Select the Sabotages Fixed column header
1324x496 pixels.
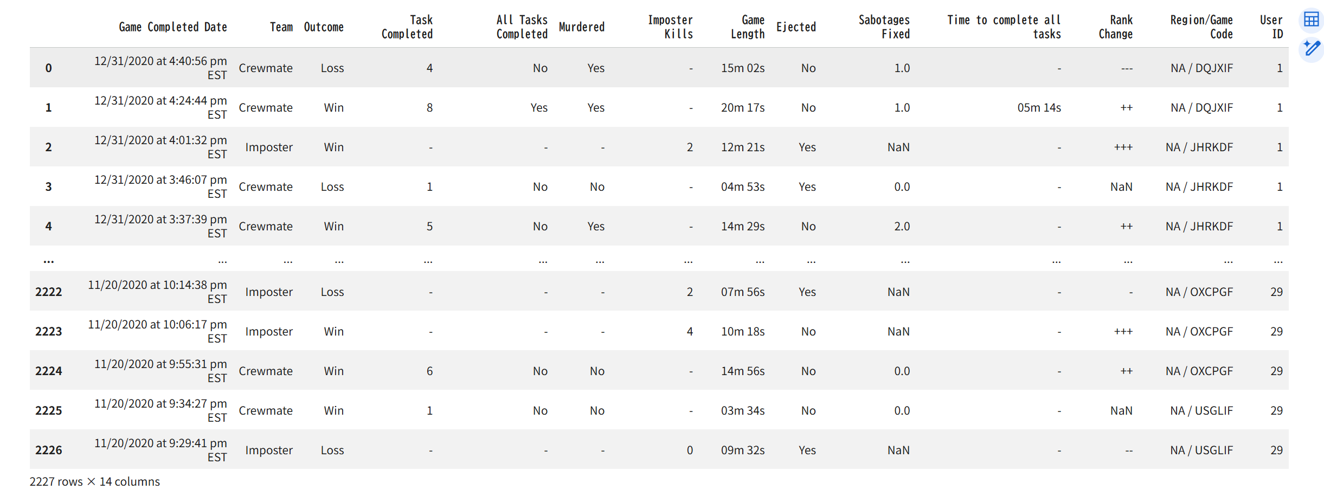(884, 27)
